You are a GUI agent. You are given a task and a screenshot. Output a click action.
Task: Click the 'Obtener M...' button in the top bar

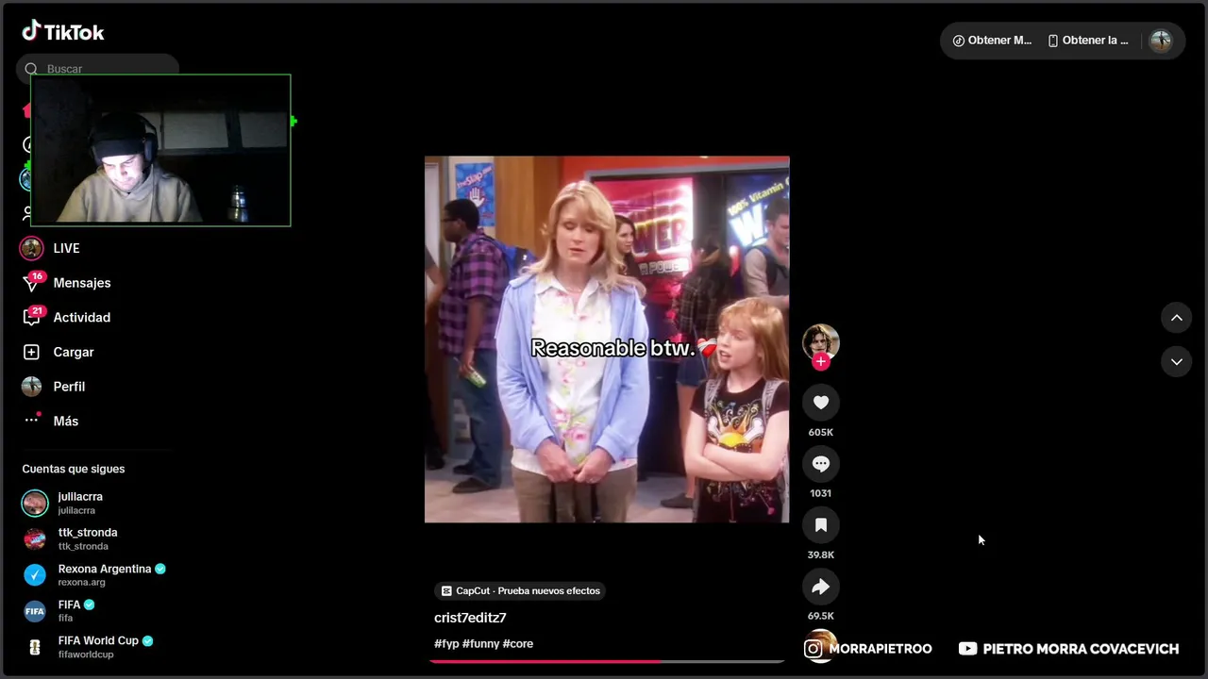(992, 41)
